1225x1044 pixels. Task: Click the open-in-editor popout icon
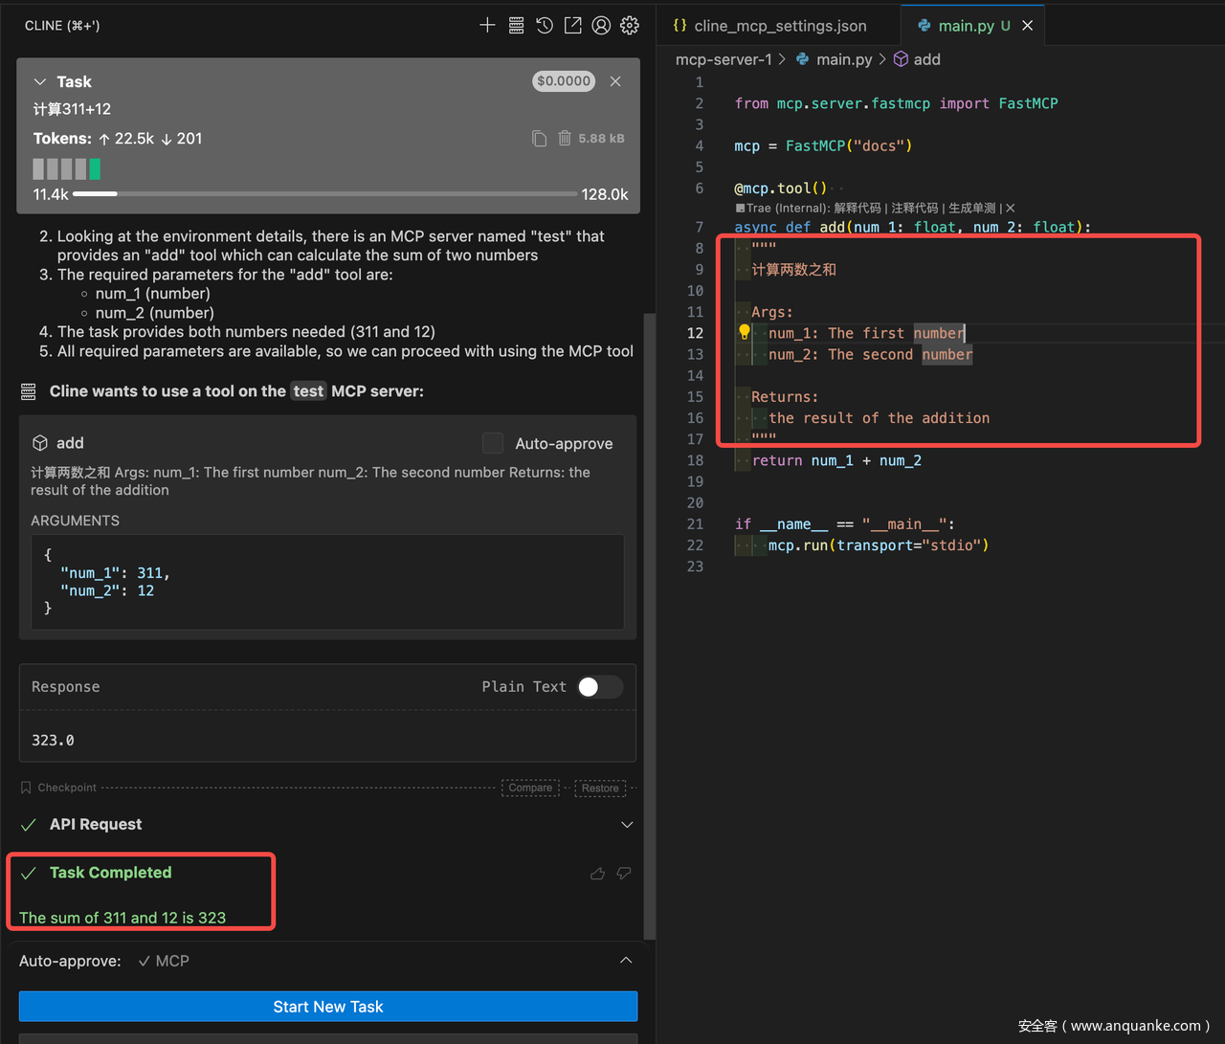click(572, 26)
